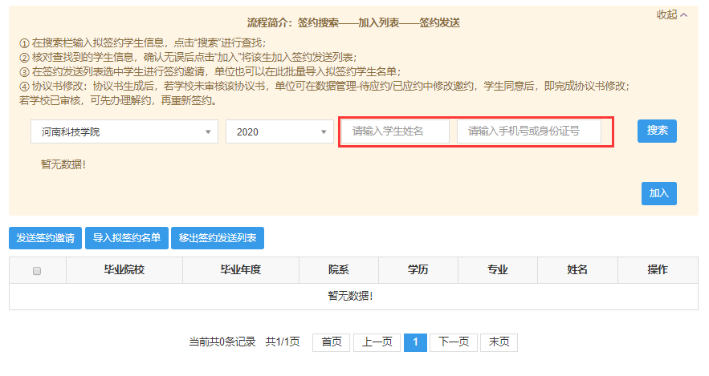The image size is (709, 376).
Task: Collapse the instructions panel via 收起
Action: (x=671, y=14)
